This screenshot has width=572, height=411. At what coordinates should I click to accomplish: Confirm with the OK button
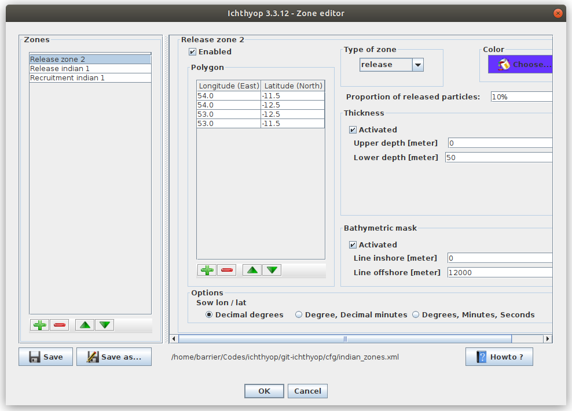click(264, 391)
